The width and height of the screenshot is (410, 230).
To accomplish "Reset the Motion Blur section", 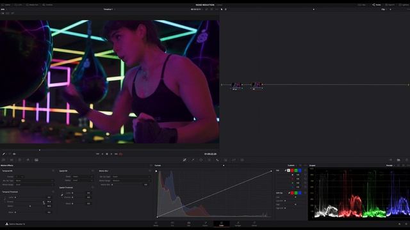I will coord(150,171).
